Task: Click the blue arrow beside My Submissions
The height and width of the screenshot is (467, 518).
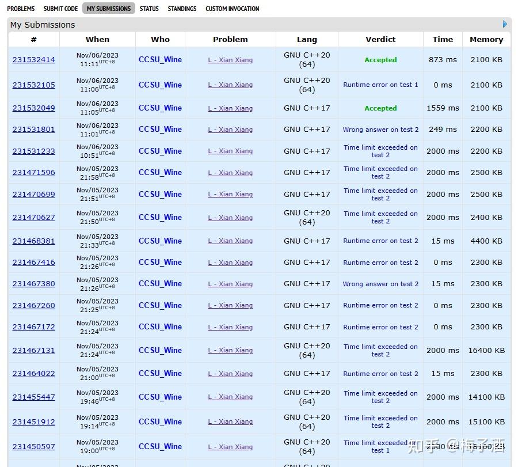Action: (505, 24)
